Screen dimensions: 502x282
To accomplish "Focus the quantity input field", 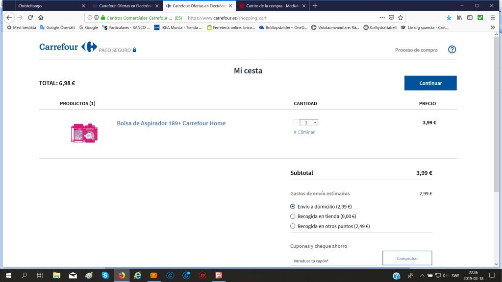I will point(306,122).
